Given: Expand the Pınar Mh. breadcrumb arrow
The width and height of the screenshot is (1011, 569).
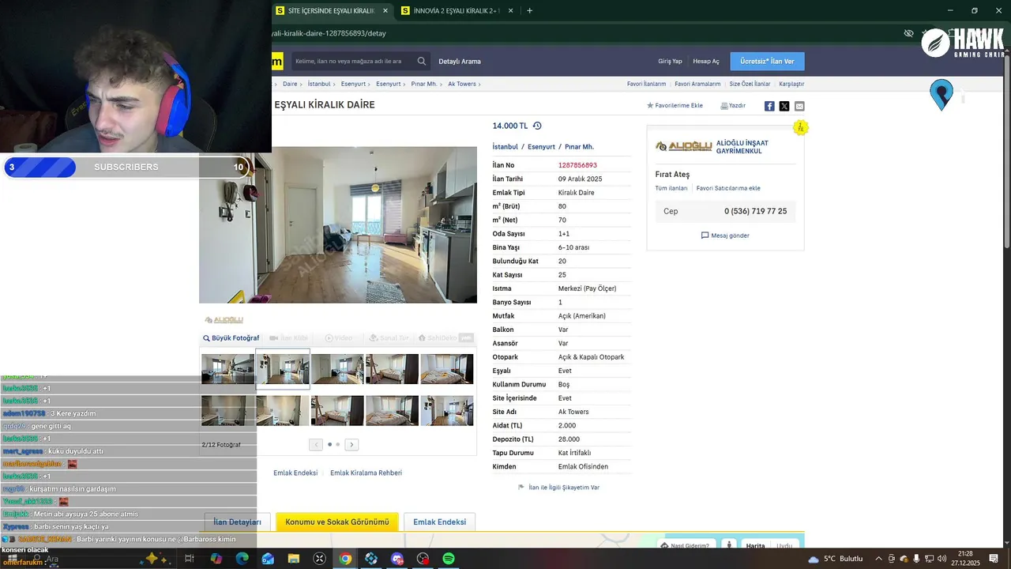Looking at the screenshot, I should coord(442,84).
